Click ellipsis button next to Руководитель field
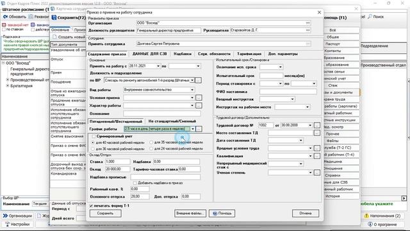Screen dimensions: 410x231 pos(307,30)
